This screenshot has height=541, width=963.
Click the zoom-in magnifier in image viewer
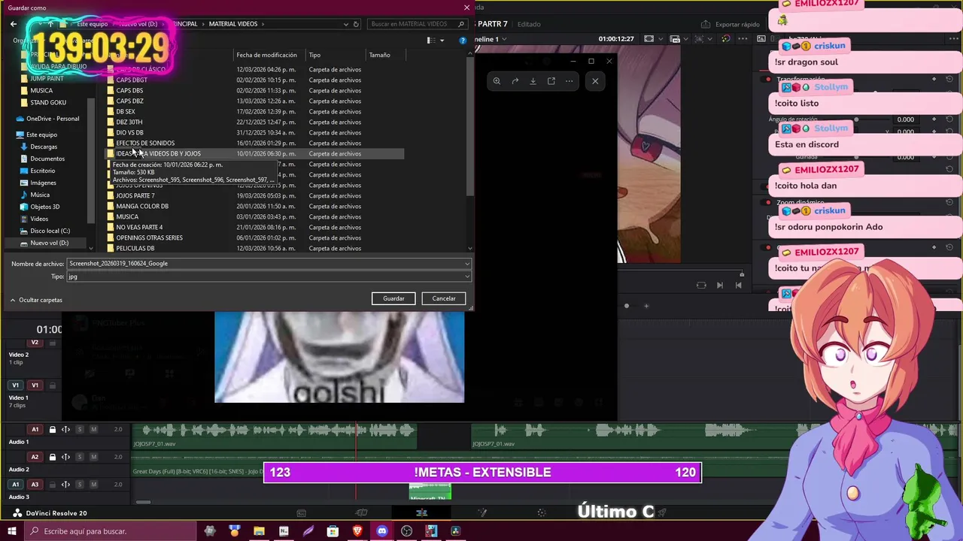(497, 81)
